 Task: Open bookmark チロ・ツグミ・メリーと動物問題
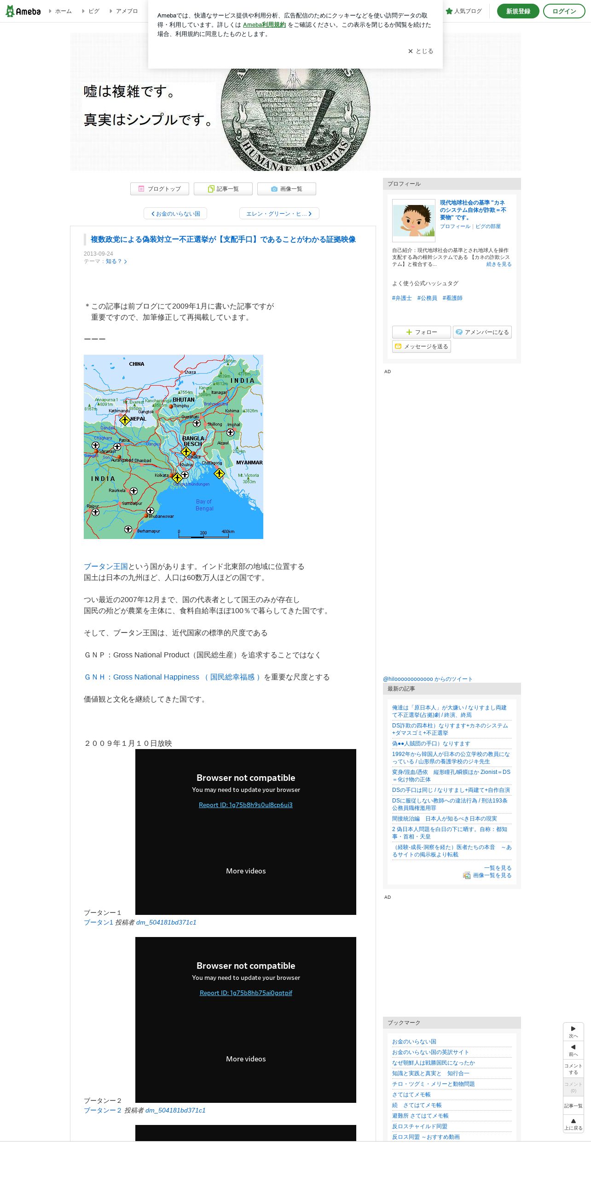[433, 1084]
